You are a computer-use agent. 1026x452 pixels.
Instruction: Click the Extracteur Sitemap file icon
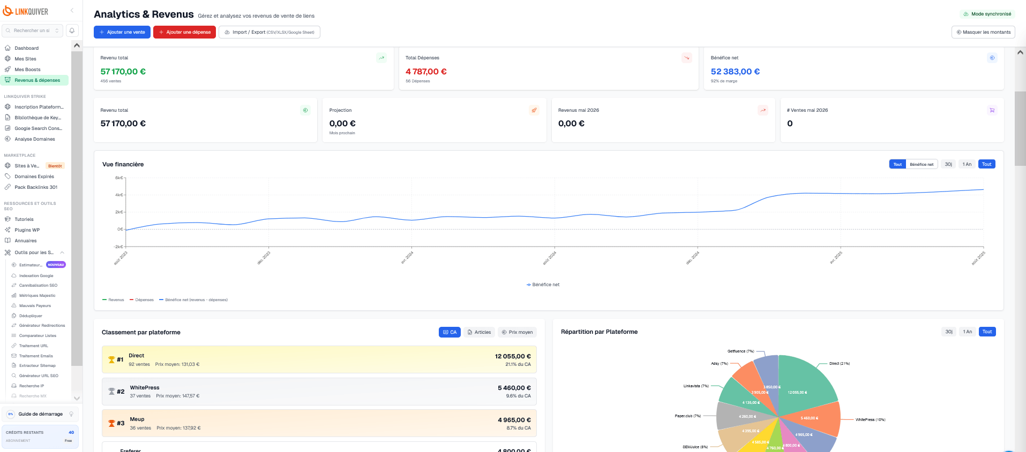pos(14,366)
